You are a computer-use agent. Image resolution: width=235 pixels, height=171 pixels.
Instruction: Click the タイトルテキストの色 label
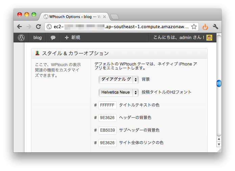click(139, 105)
